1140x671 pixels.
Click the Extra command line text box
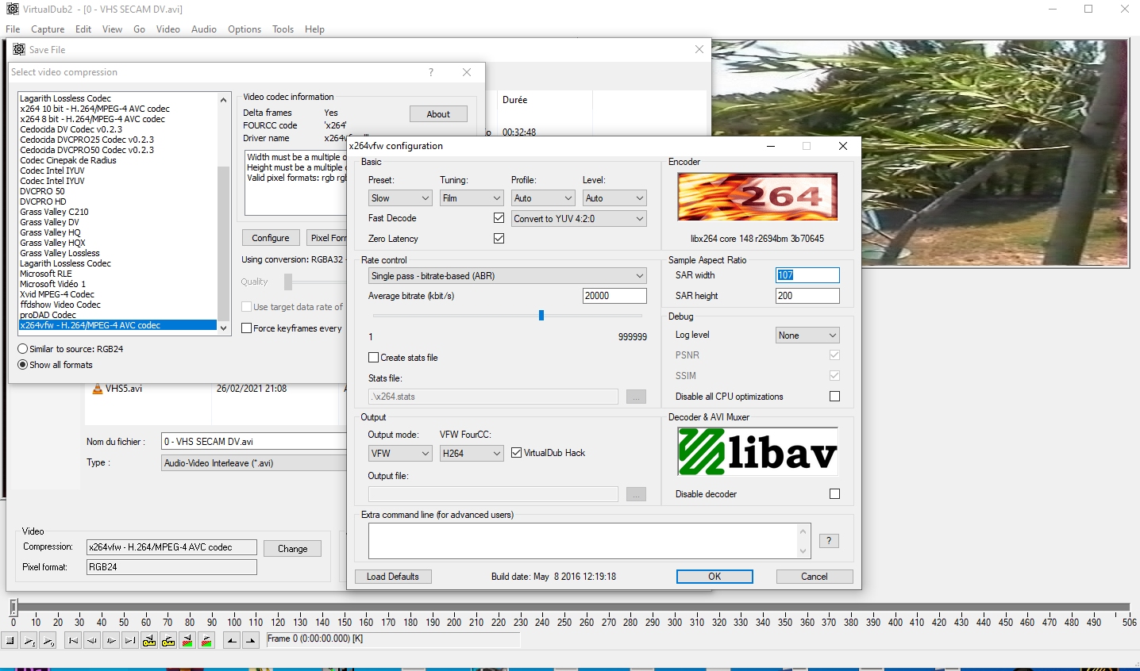(x=583, y=541)
